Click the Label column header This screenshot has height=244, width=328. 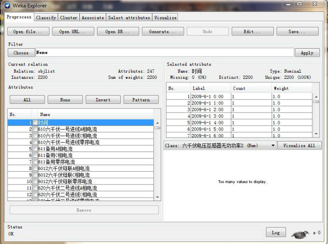point(211,88)
